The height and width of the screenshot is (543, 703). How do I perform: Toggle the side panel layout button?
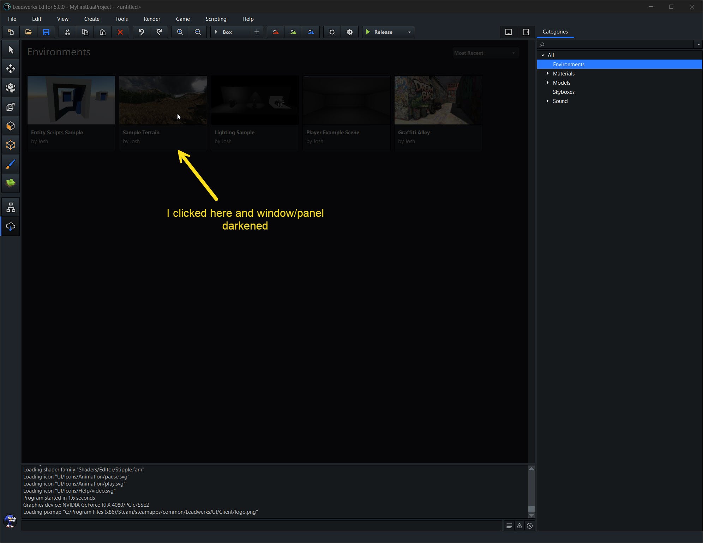point(526,32)
